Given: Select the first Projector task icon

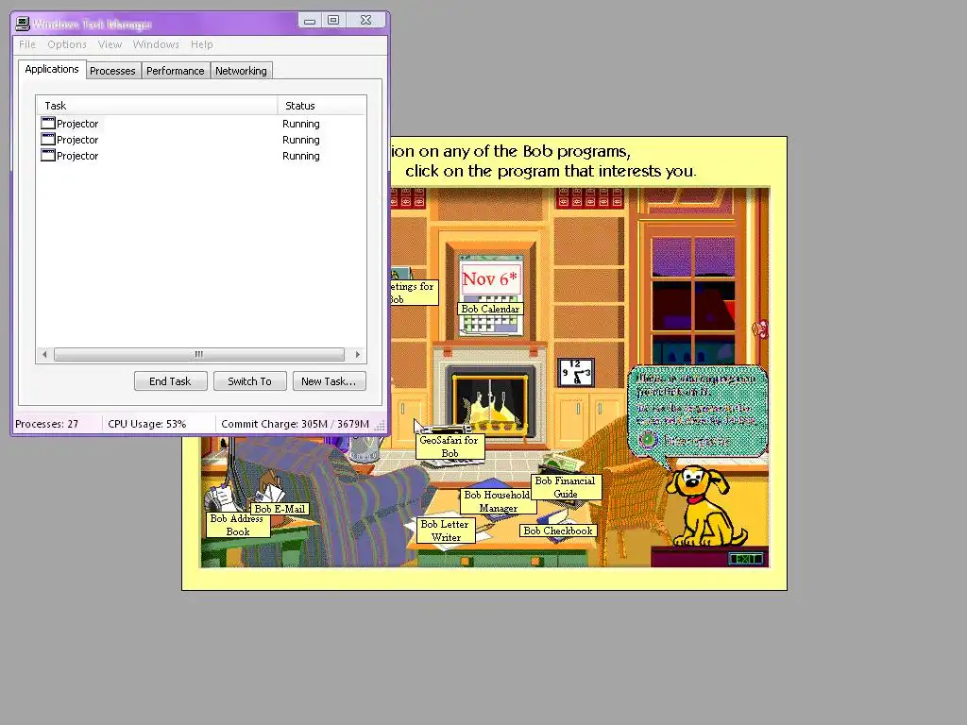Looking at the screenshot, I should [48, 123].
